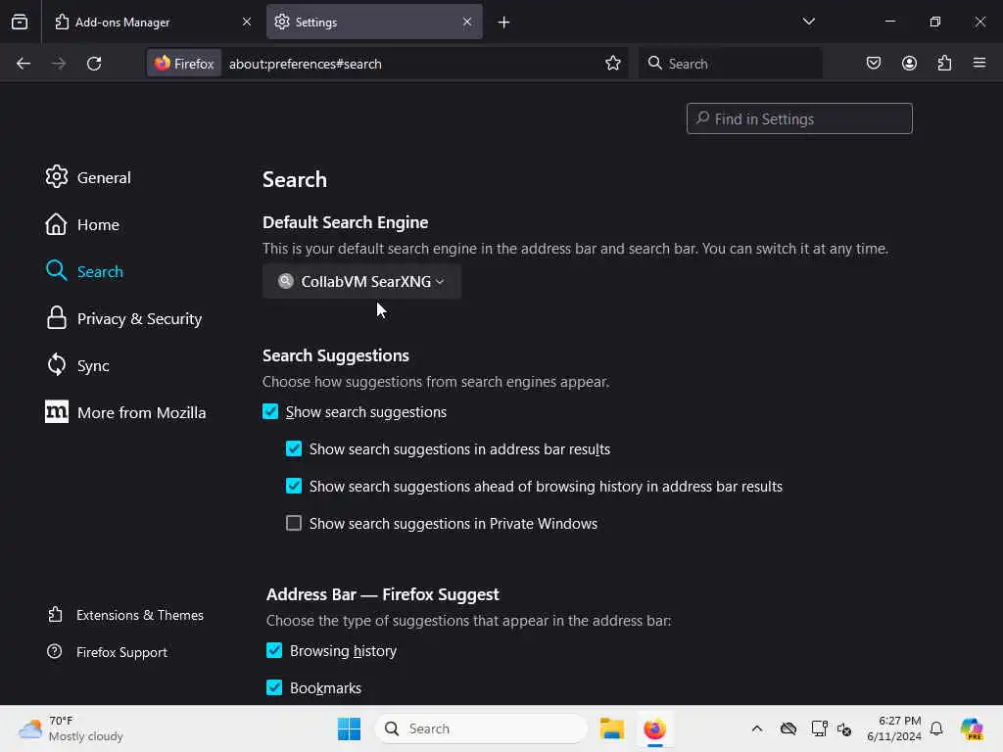Open Firefox Support link
The image size is (1003, 752).
click(108, 652)
